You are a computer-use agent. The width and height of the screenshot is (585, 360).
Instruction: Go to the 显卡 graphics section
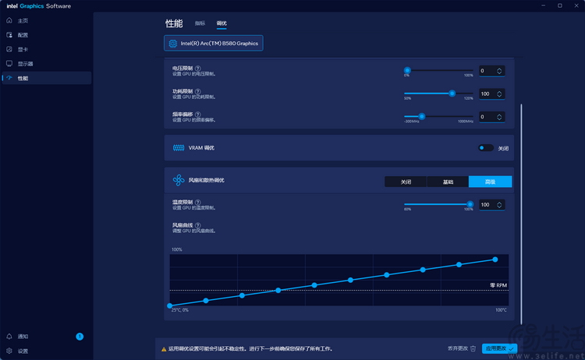point(47,49)
